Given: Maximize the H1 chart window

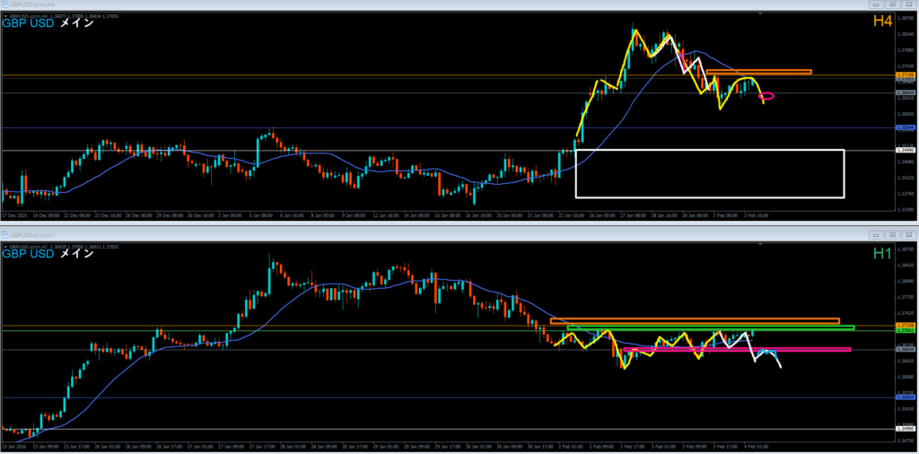Looking at the screenshot, I should click(x=895, y=234).
